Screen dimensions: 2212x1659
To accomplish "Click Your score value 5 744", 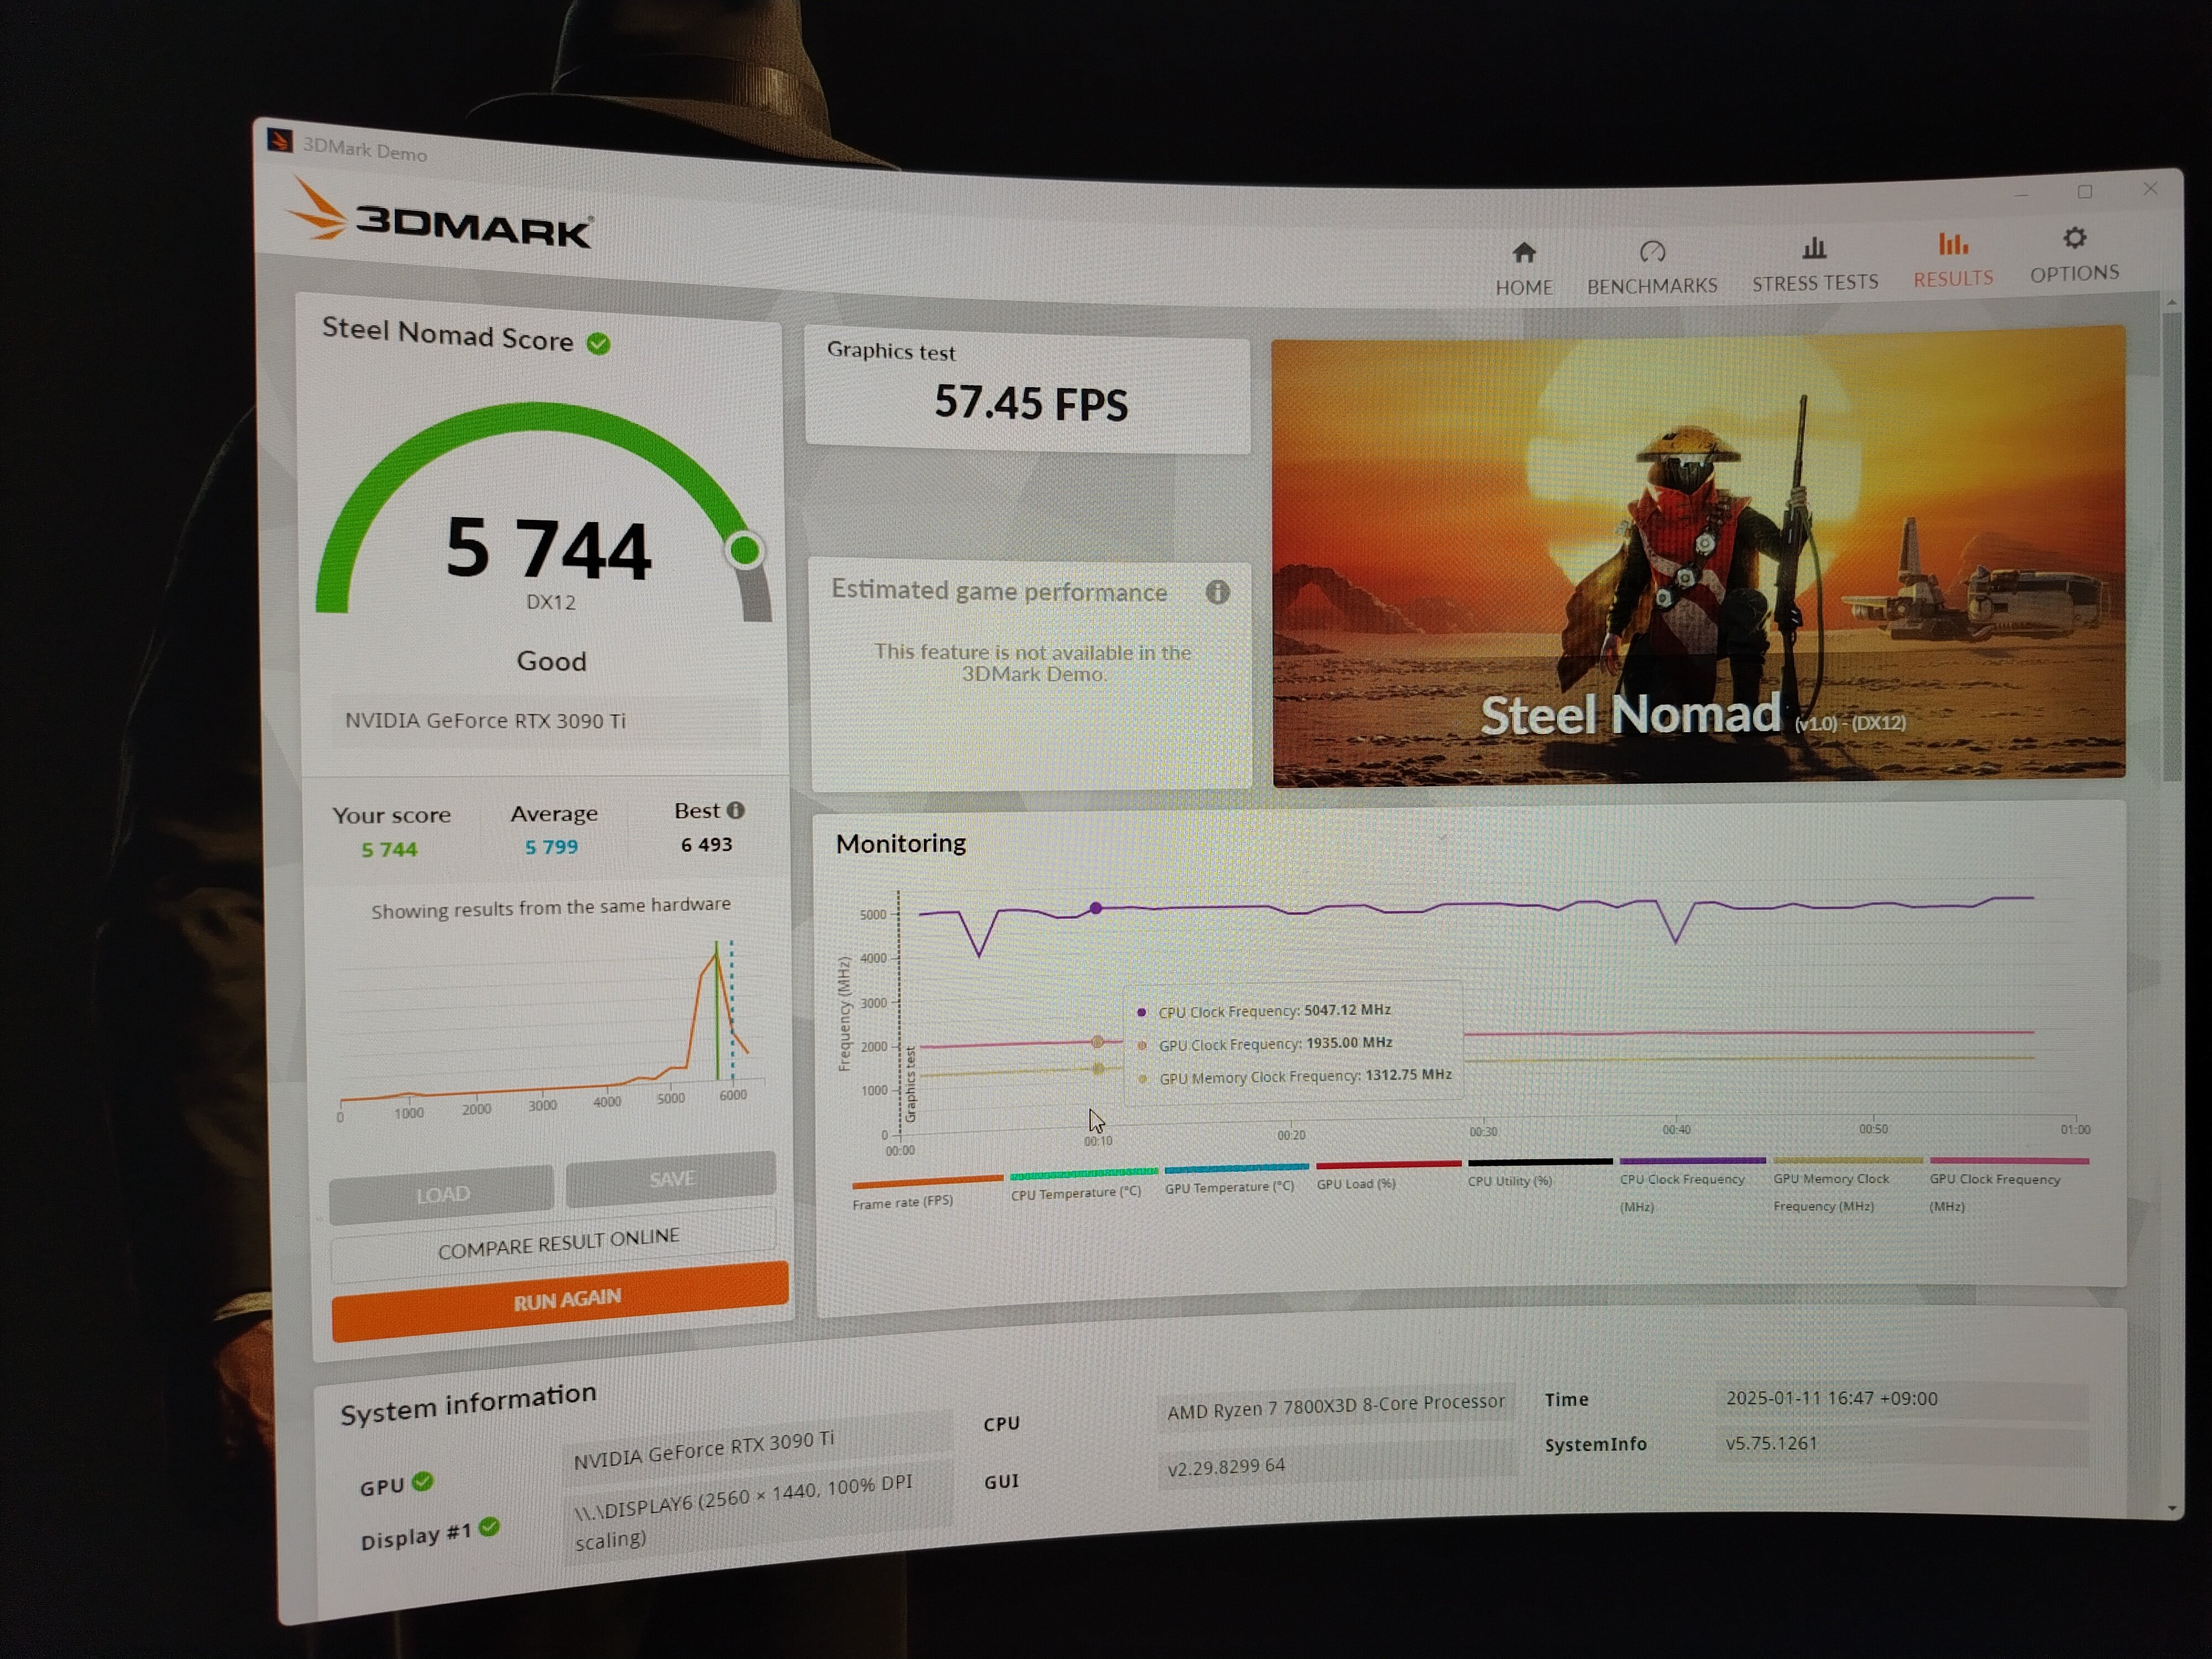I will (389, 849).
